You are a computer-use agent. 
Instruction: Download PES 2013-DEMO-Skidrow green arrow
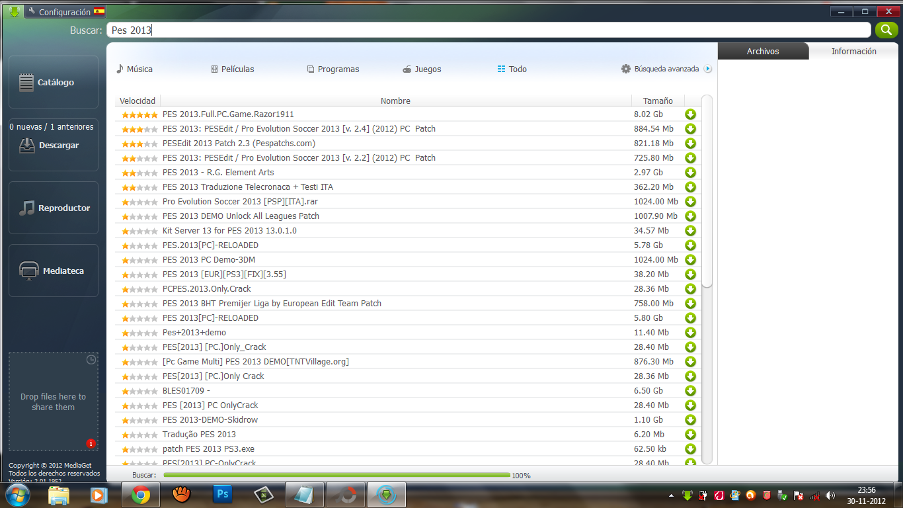(691, 420)
